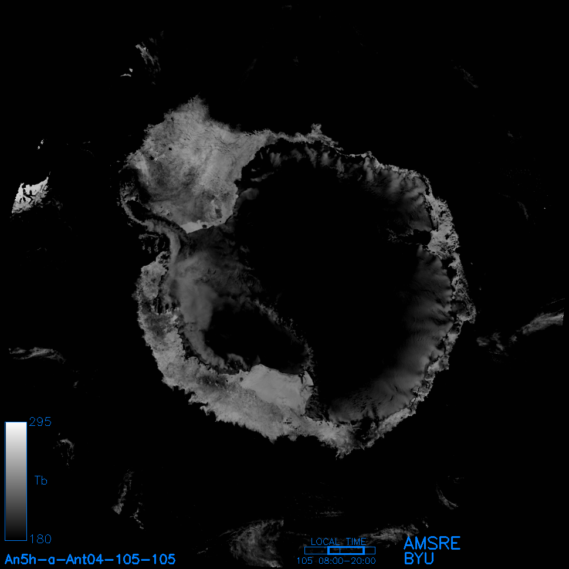Click the An5h-a-Ant04-105-105 image title
Viewport: 569px width, 569px height.
tap(90, 559)
